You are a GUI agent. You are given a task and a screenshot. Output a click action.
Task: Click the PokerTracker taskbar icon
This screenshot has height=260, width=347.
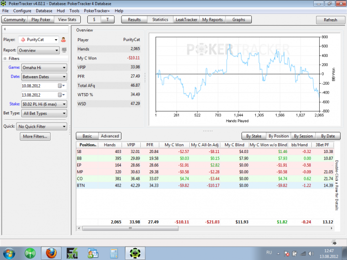pos(135,253)
